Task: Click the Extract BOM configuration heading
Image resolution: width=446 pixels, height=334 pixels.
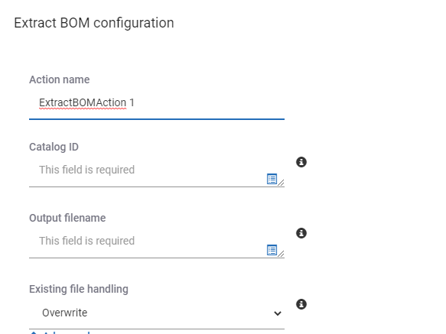Action: point(94,23)
